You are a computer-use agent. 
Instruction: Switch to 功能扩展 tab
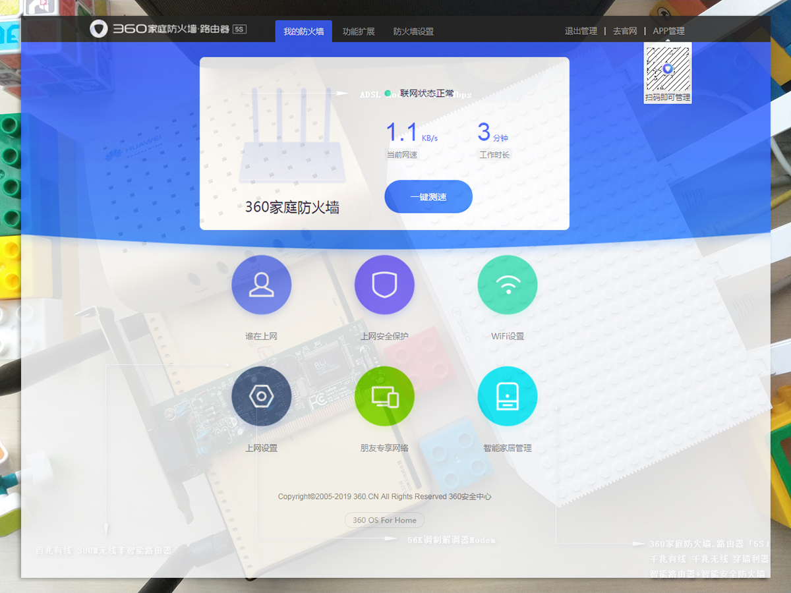click(x=359, y=32)
